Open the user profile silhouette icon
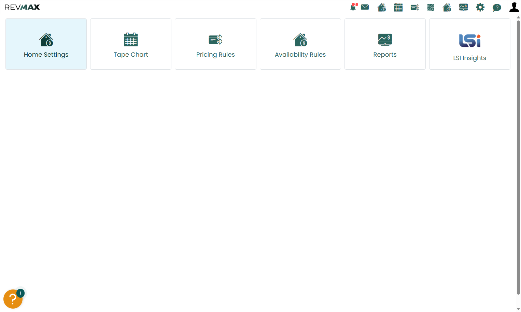The image size is (521, 312). point(514,7)
